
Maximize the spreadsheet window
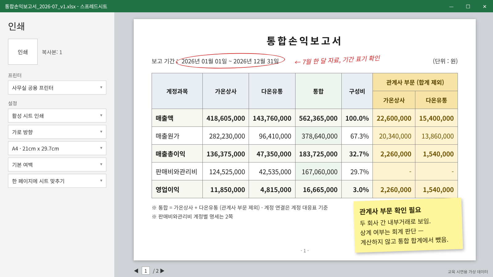tap(468, 6)
